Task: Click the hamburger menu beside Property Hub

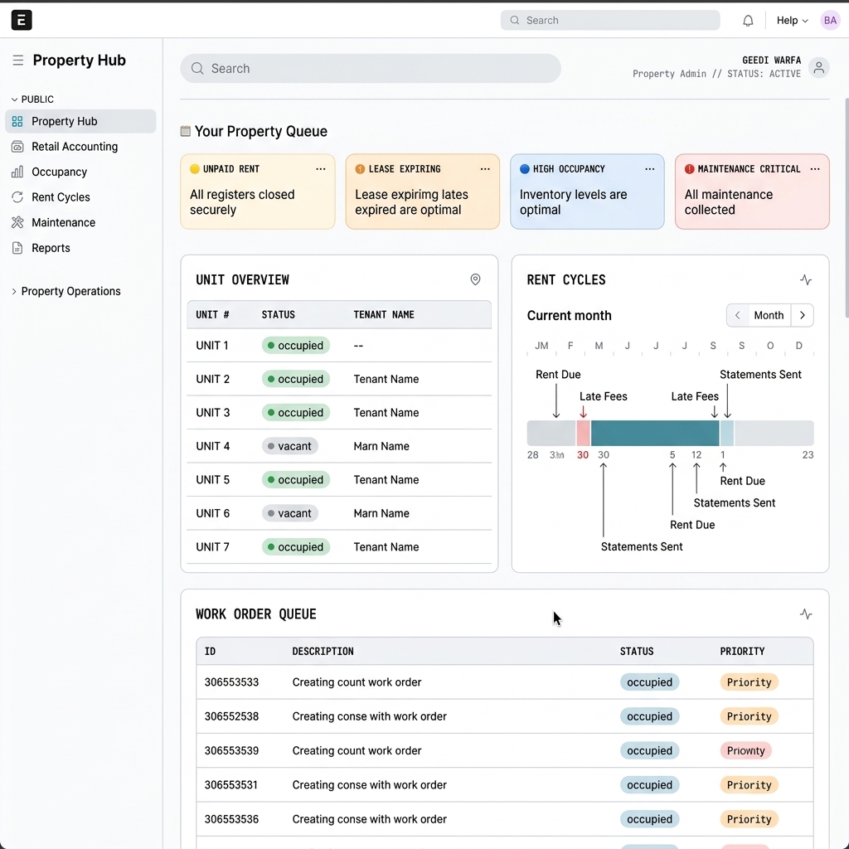Action: [x=17, y=60]
